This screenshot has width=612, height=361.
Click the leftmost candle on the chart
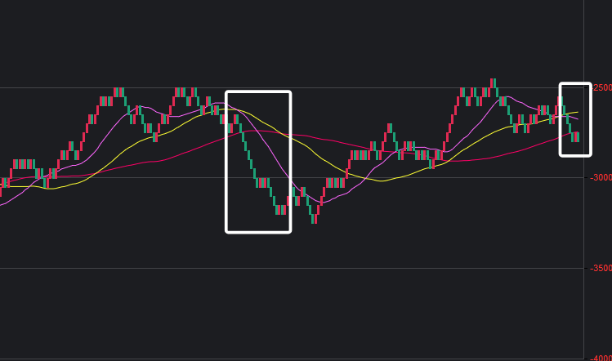point(2,183)
